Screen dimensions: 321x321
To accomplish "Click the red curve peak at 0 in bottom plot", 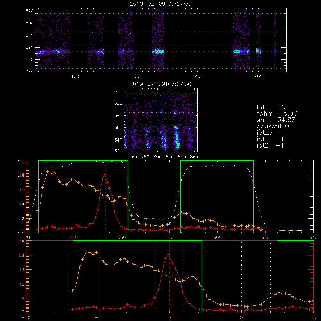I will coord(169,255).
